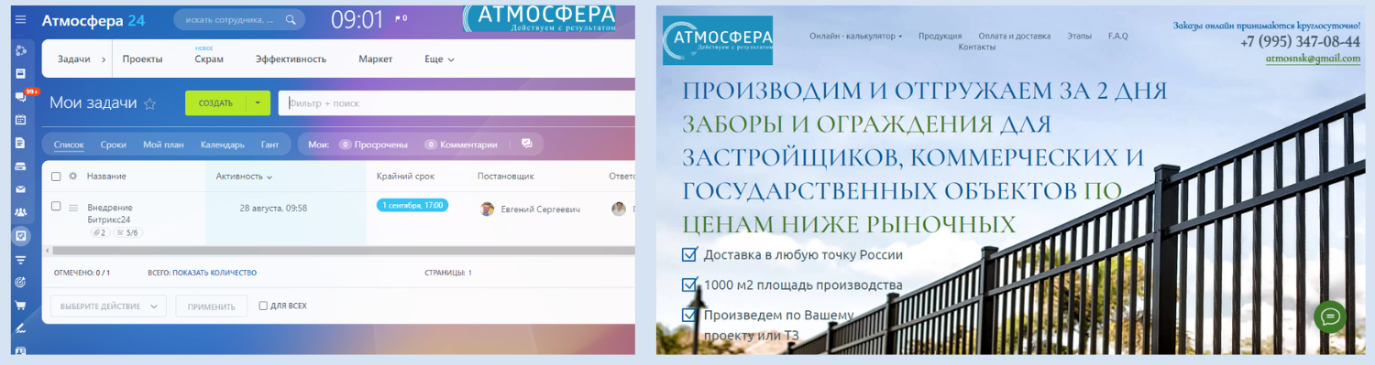Viewport: 1375px width, 365px height.
Task: Click the green СОЗДАТЬ button
Action: click(216, 103)
